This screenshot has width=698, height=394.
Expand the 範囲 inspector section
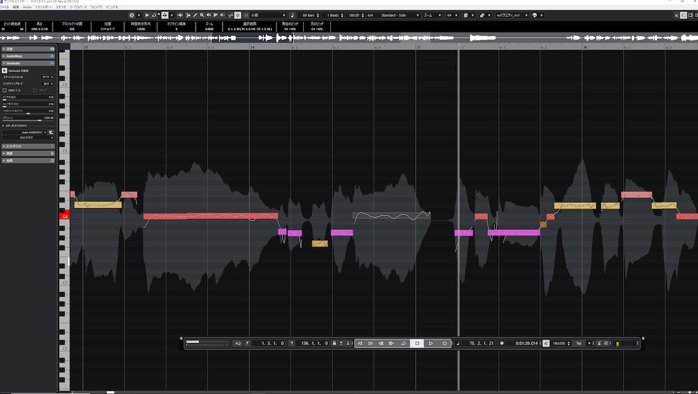(29, 153)
